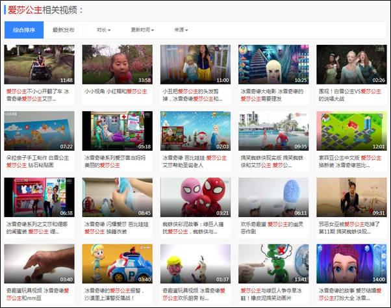The image size is (391, 308).
Task: Open title 冰雪奇缘的故事 爱莎结婚
Action: click(350, 294)
